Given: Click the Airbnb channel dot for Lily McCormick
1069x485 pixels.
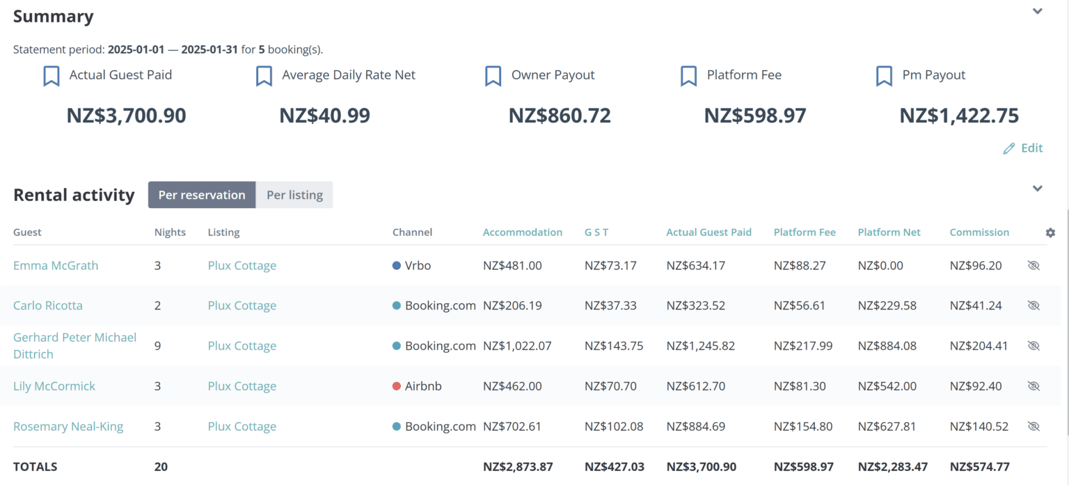Looking at the screenshot, I should click(x=396, y=385).
